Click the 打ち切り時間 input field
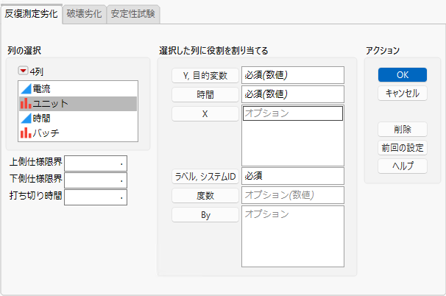 click(x=96, y=197)
